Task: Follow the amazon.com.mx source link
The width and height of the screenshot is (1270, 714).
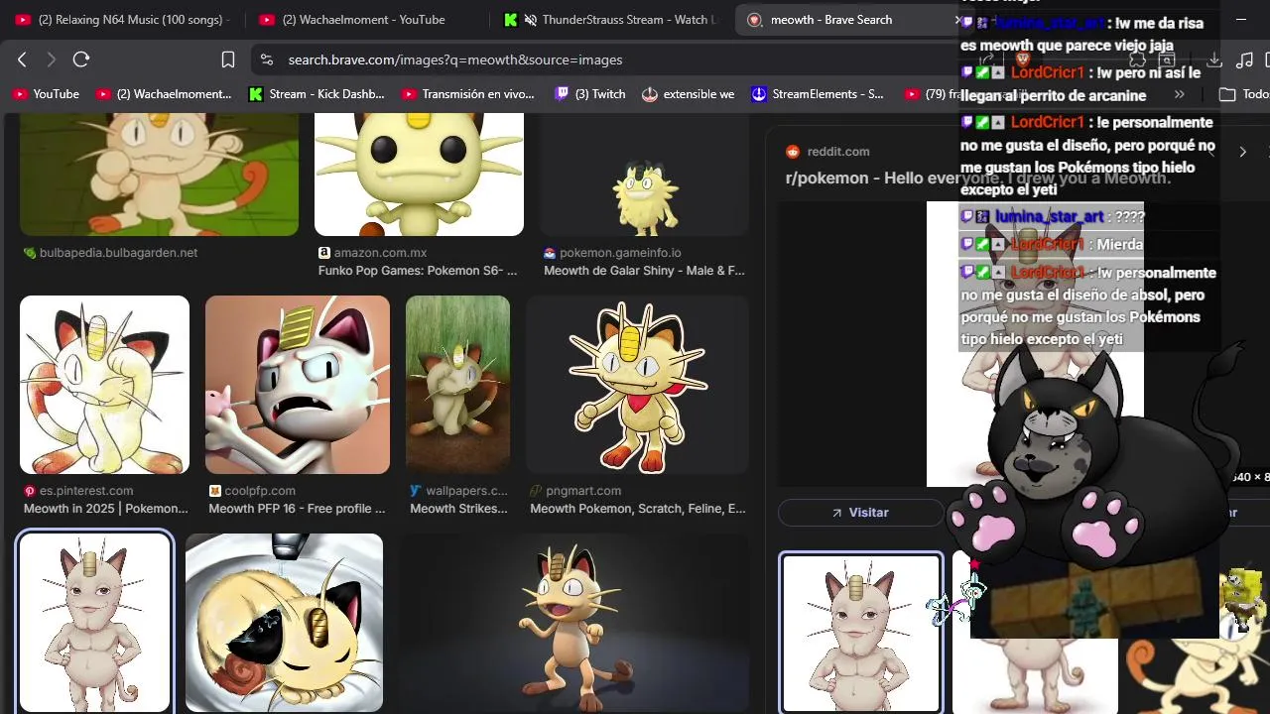Action: [380, 253]
